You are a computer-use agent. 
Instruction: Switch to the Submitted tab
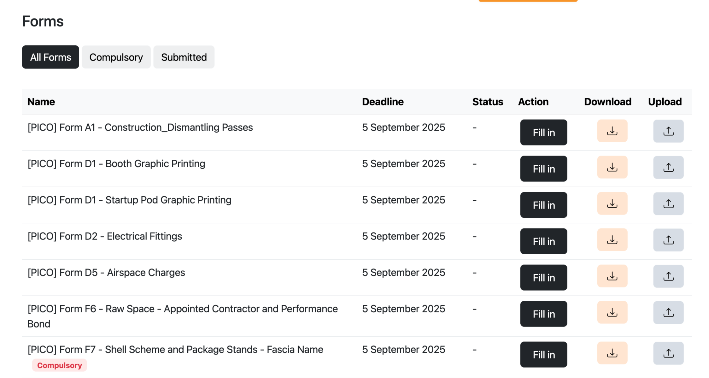(184, 57)
